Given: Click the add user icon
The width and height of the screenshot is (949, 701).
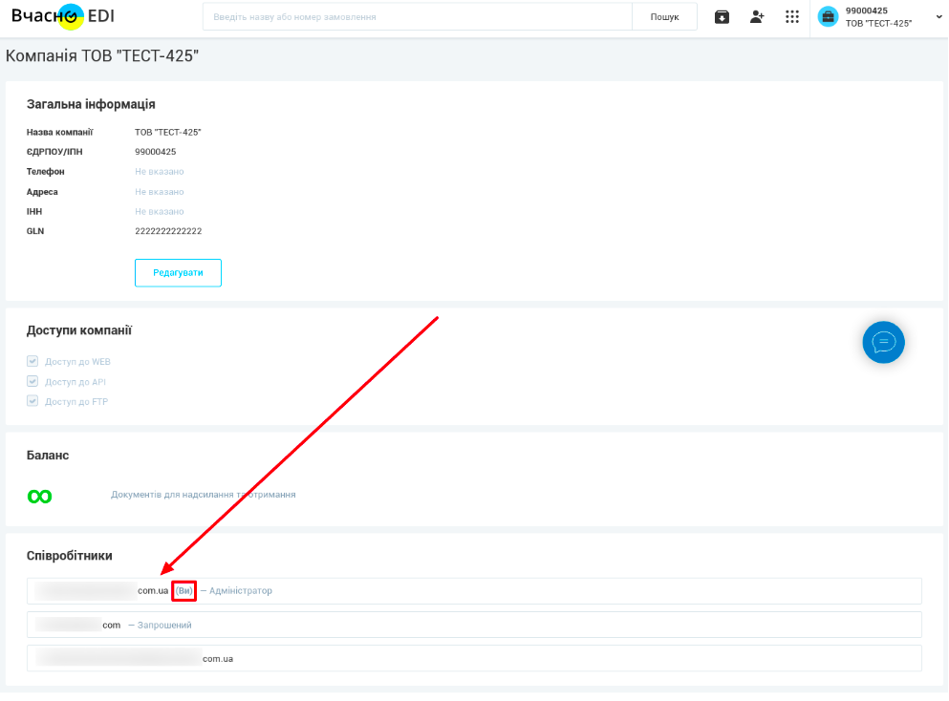Looking at the screenshot, I should coord(757,16).
